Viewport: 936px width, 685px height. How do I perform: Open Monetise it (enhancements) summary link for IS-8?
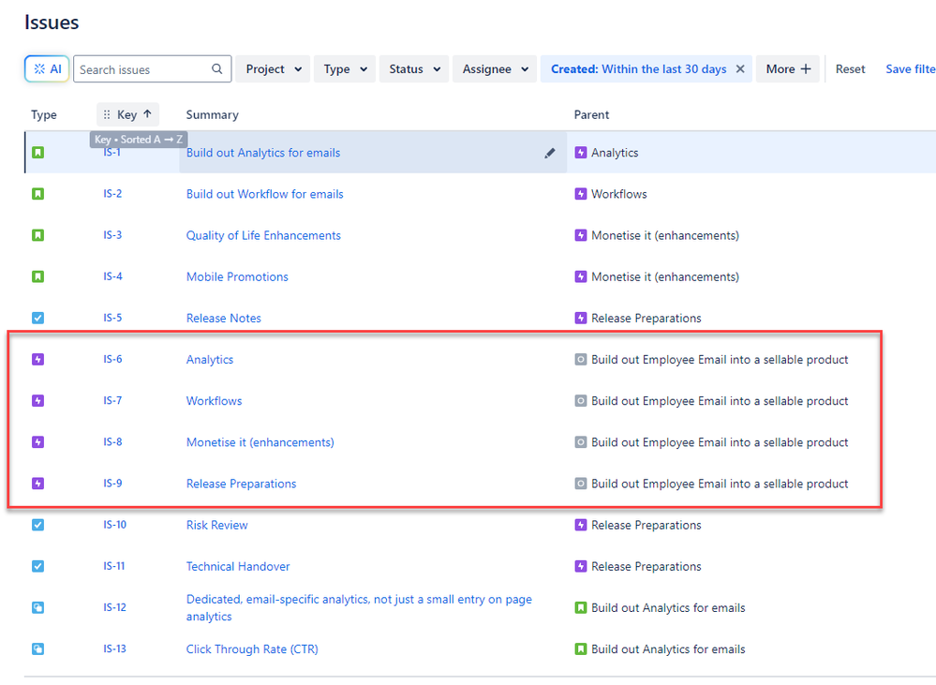(x=260, y=442)
